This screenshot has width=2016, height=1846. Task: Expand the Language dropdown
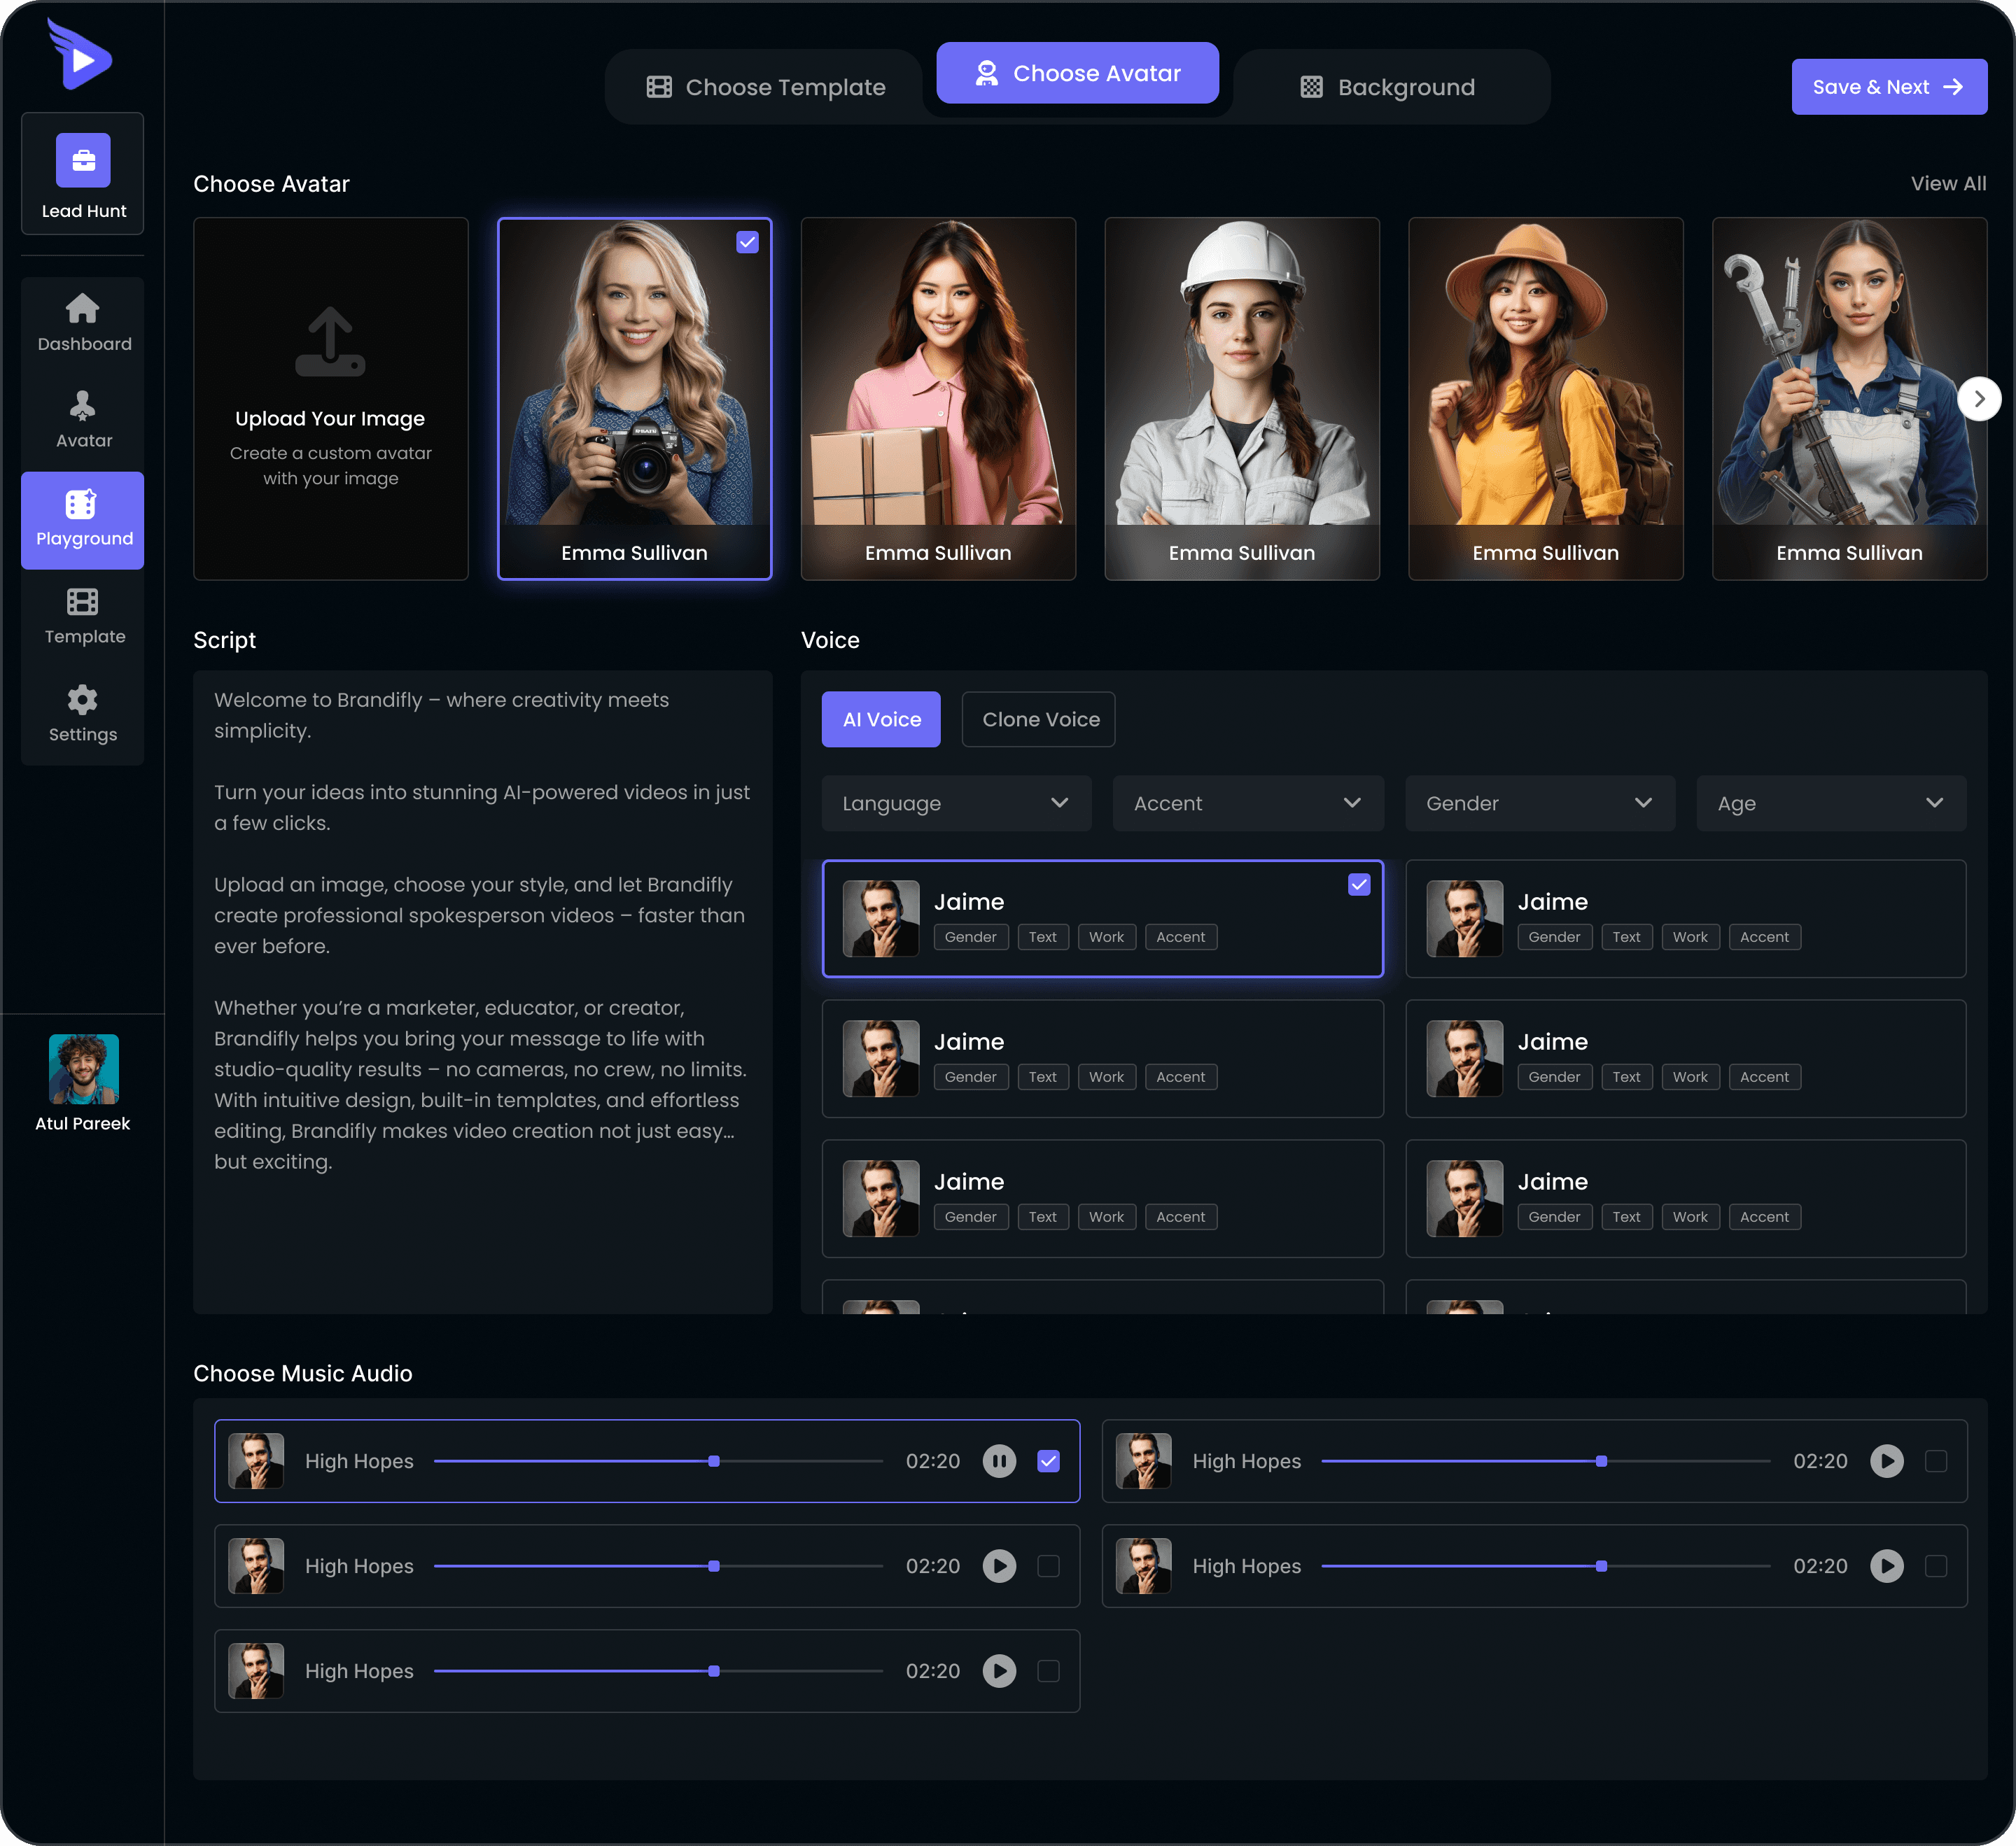tap(955, 803)
